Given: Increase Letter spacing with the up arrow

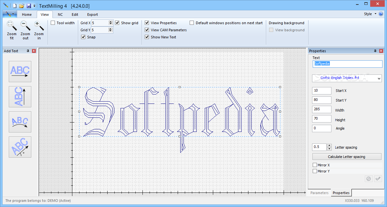Looking at the screenshot, I should (x=329, y=146).
